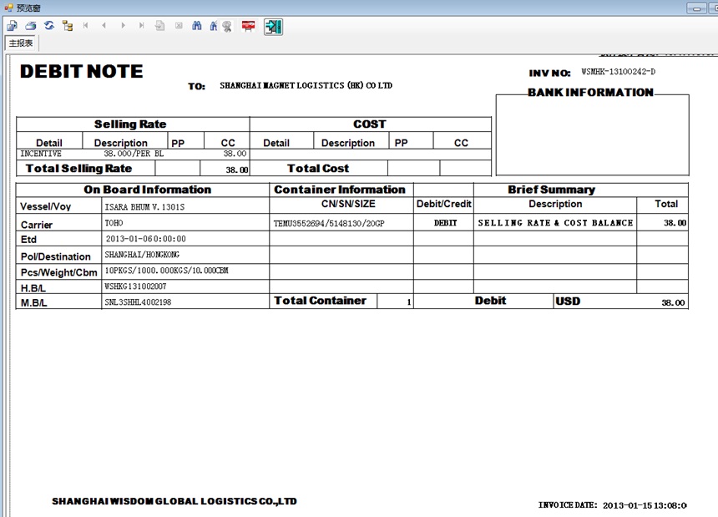Go to first page arrow
The image size is (718, 517).
pos(86,26)
